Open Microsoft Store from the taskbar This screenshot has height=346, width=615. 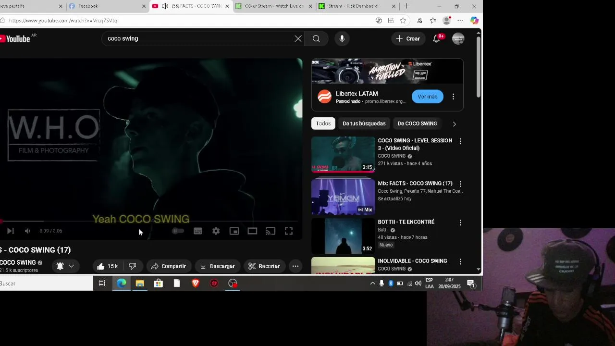click(x=158, y=284)
